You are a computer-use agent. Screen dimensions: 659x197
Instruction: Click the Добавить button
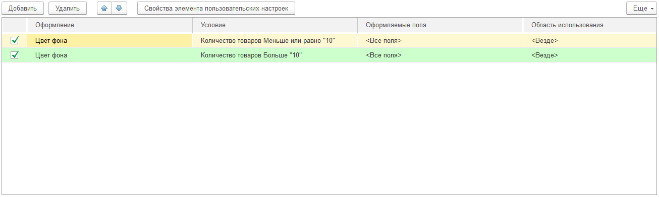coord(23,9)
